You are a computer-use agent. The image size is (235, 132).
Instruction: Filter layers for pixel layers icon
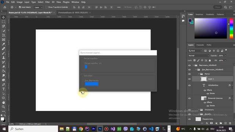coord(206,51)
